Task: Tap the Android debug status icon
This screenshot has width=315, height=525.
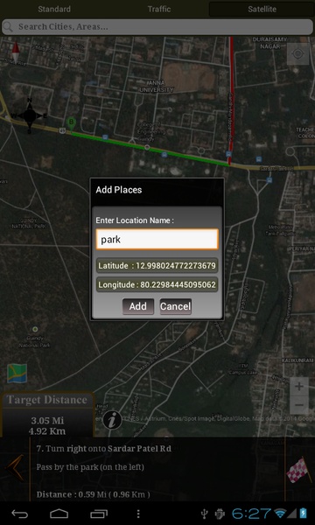Action: 220,514
